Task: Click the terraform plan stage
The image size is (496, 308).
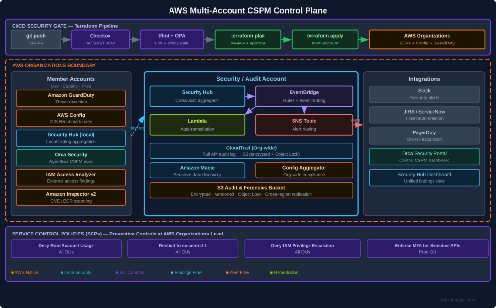Action: pyautogui.click(x=248, y=40)
